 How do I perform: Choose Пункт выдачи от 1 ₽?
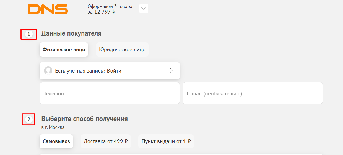tap(166, 141)
